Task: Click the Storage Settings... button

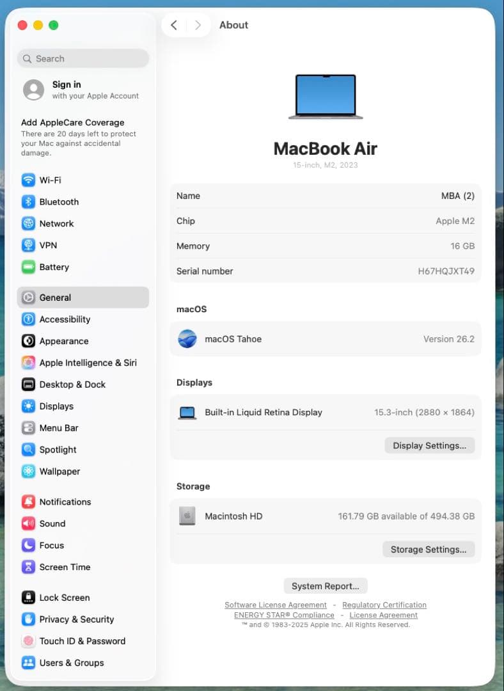Action: tap(429, 550)
